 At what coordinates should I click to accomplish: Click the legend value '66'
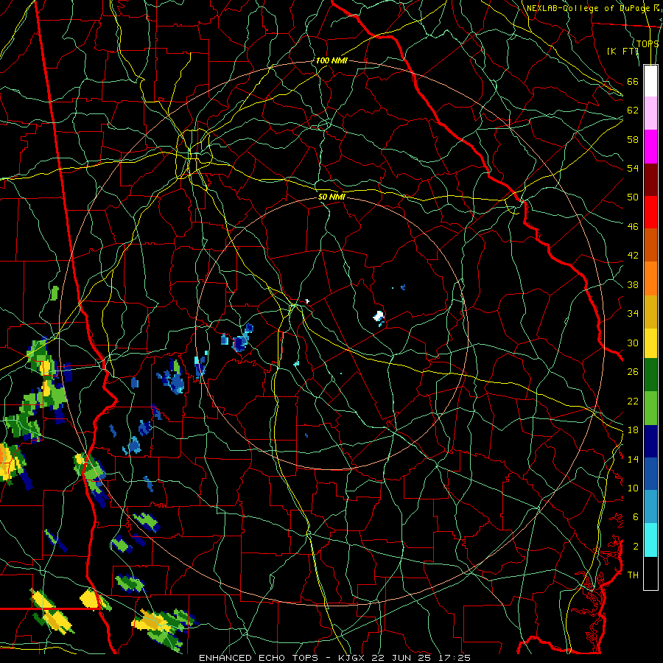tap(633, 81)
